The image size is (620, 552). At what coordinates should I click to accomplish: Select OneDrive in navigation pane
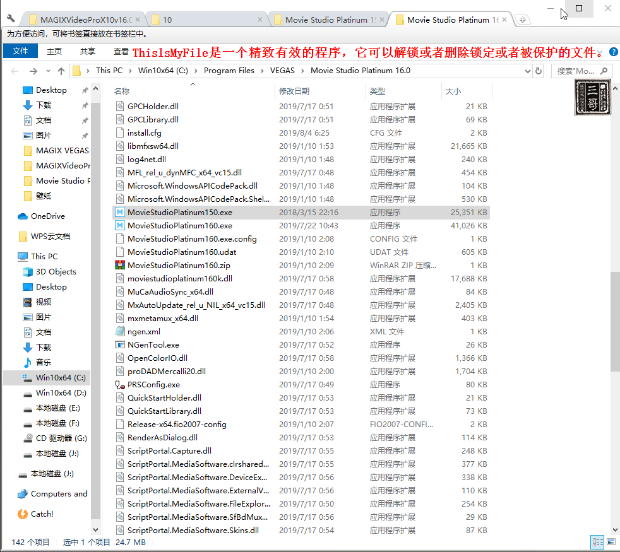pos(47,216)
